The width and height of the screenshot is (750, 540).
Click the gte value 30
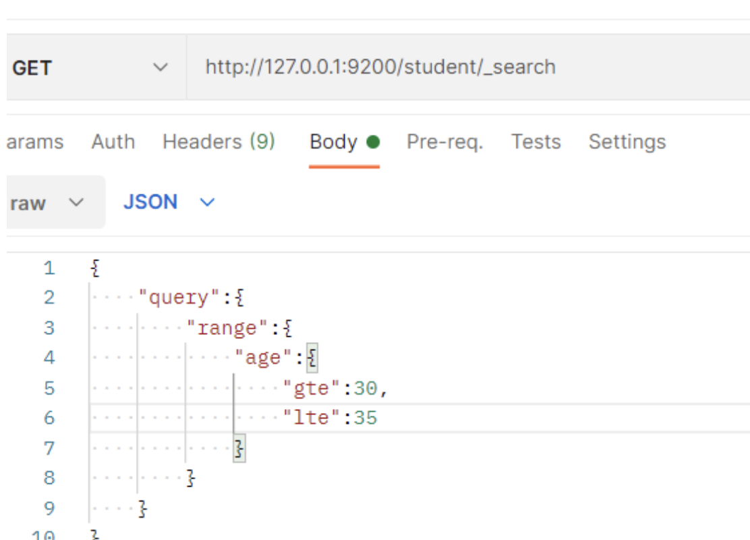[366, 388]
